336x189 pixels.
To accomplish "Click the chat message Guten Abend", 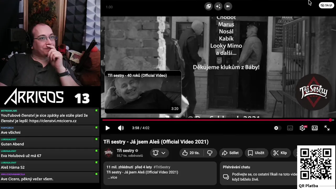I will pyautogui.click(x=12, y=144).
